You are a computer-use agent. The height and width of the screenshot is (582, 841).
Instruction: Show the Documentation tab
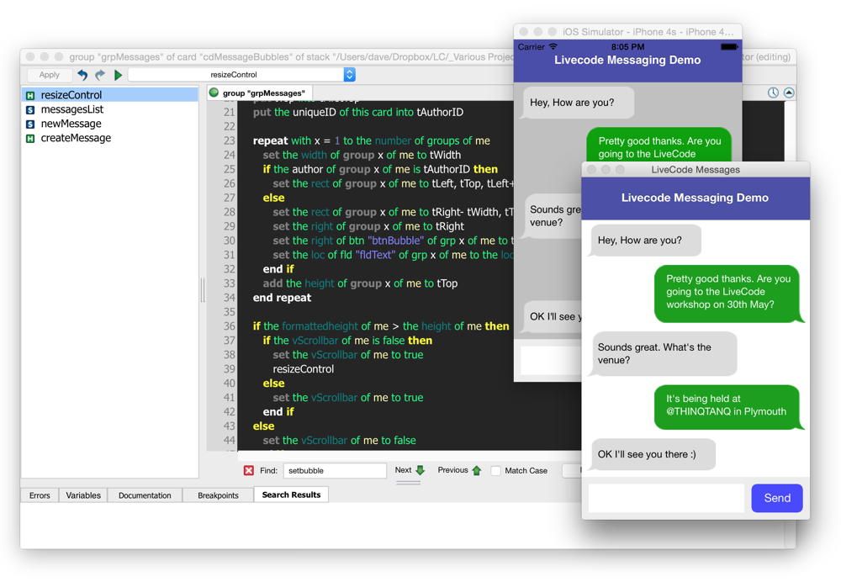145,495
